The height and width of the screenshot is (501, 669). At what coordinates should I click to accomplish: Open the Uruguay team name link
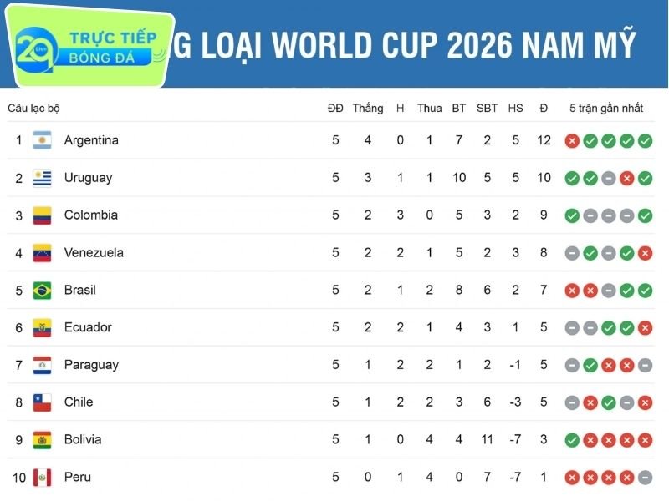88,178
